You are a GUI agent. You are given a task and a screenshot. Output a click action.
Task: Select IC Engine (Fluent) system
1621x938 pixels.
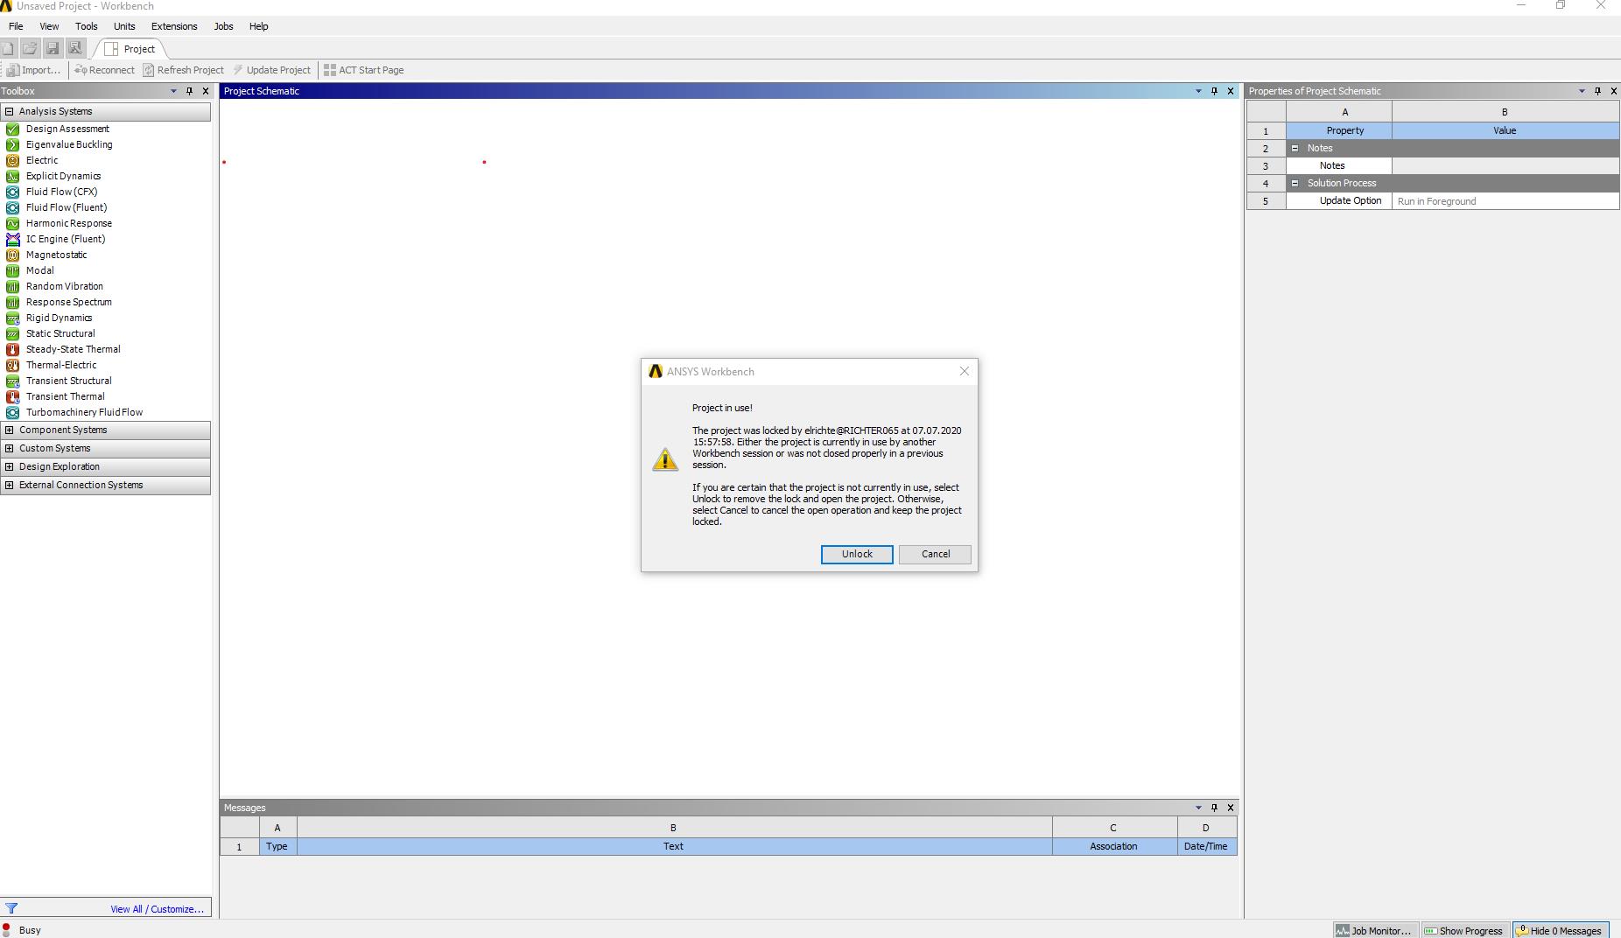66,239
